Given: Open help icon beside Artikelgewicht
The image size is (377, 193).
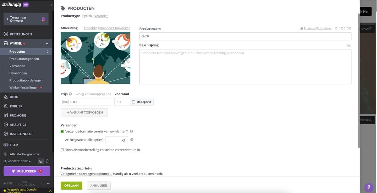Looking at the screenshot, I should point(132,140).
